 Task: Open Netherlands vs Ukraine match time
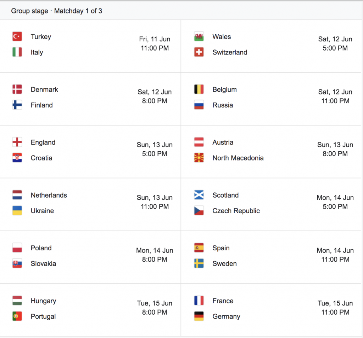[155, 206]
